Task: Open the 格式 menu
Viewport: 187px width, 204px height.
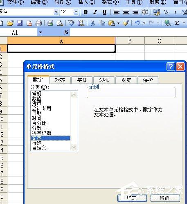Action: 110,2
